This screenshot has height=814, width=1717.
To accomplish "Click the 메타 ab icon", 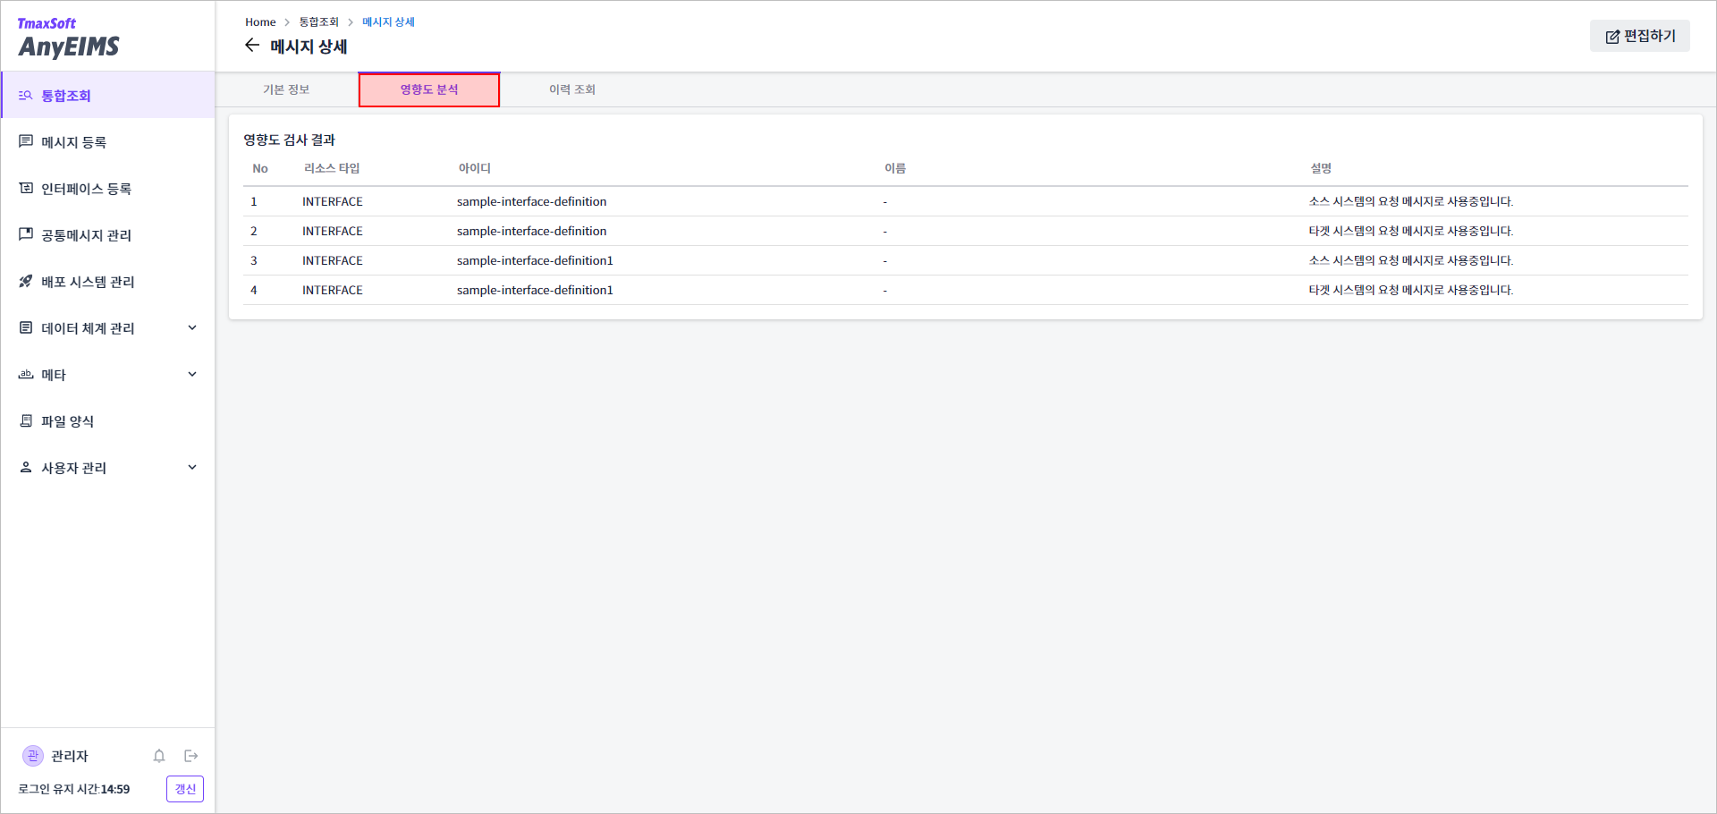I will [x=26, y=374].
